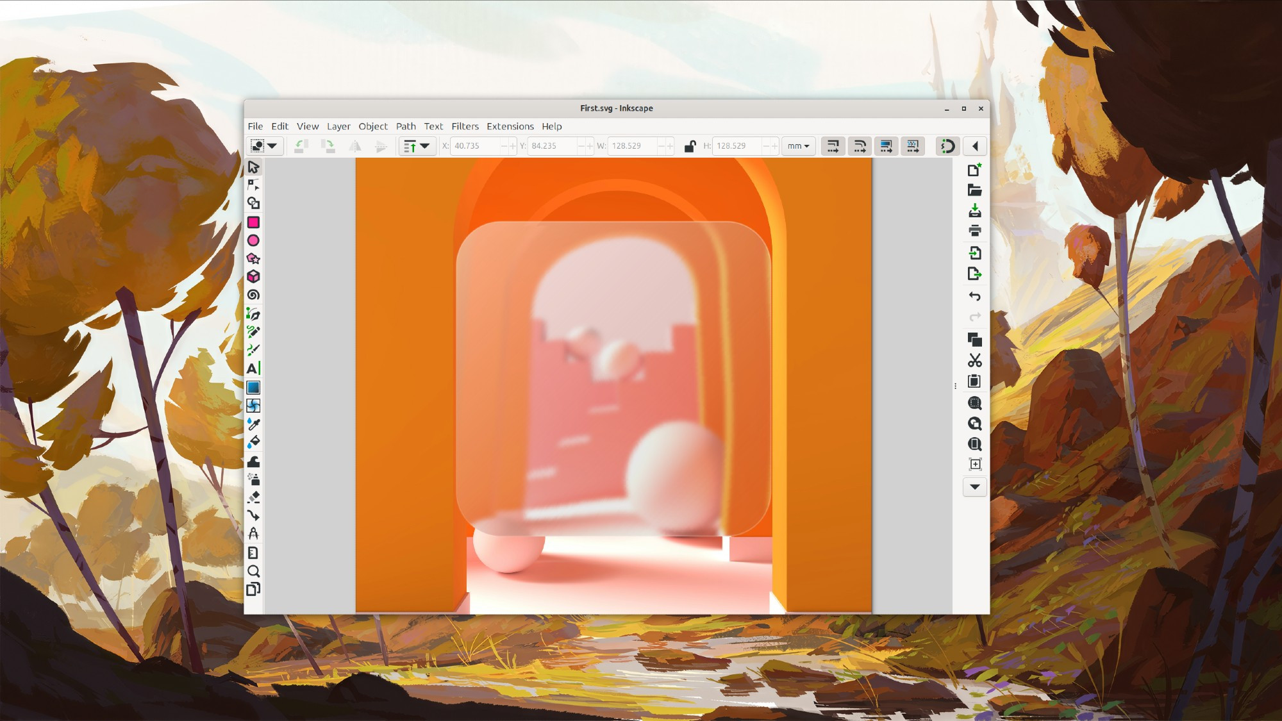Save the document icon
The image size is (1282, 721).
click(x=974, y=211)
